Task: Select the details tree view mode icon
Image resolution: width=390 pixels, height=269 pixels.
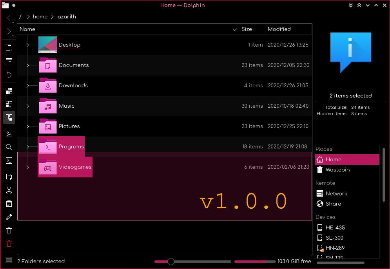Action: pyautogui.click(x=9, y=117)
